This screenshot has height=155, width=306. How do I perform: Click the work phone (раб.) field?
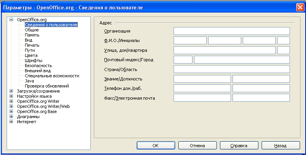pos(261,89)
